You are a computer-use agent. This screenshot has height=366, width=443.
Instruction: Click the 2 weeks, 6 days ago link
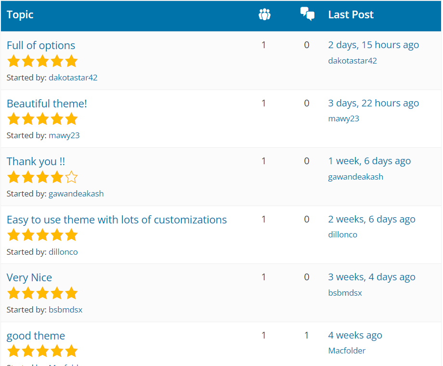[x=371, y=220]
